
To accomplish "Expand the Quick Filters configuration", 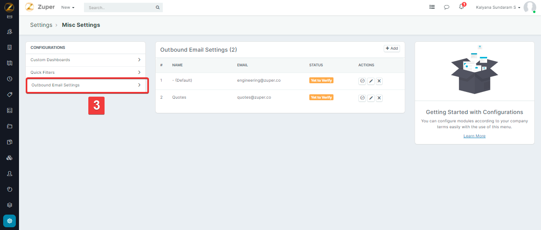I will [85, 72].
